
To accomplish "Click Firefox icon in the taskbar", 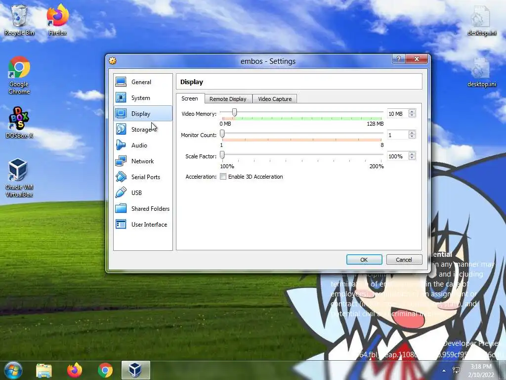I will click(75, 370).
